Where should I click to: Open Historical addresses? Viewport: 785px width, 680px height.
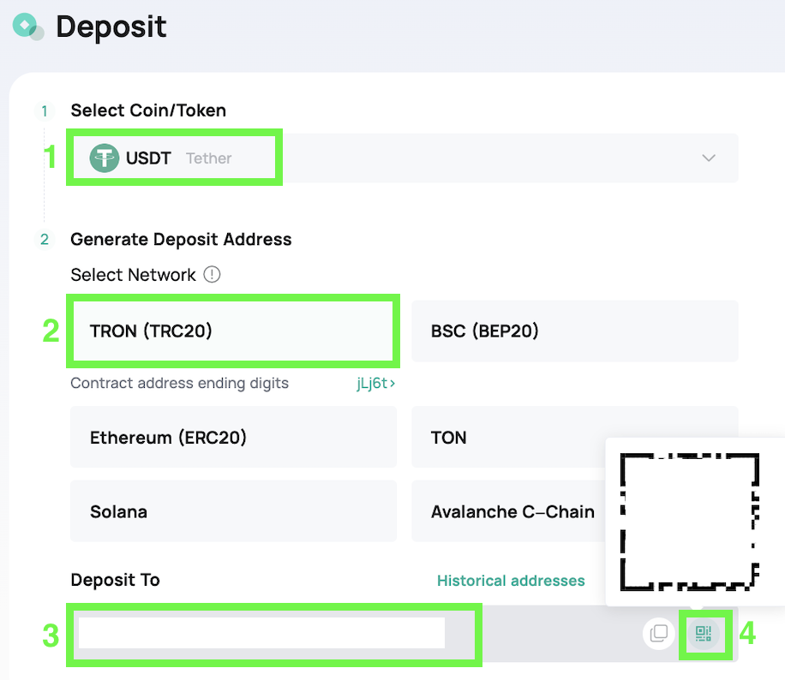coord(511,581)
